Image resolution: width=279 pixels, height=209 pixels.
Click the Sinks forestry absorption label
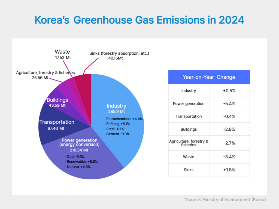click(x=119, y=55)
